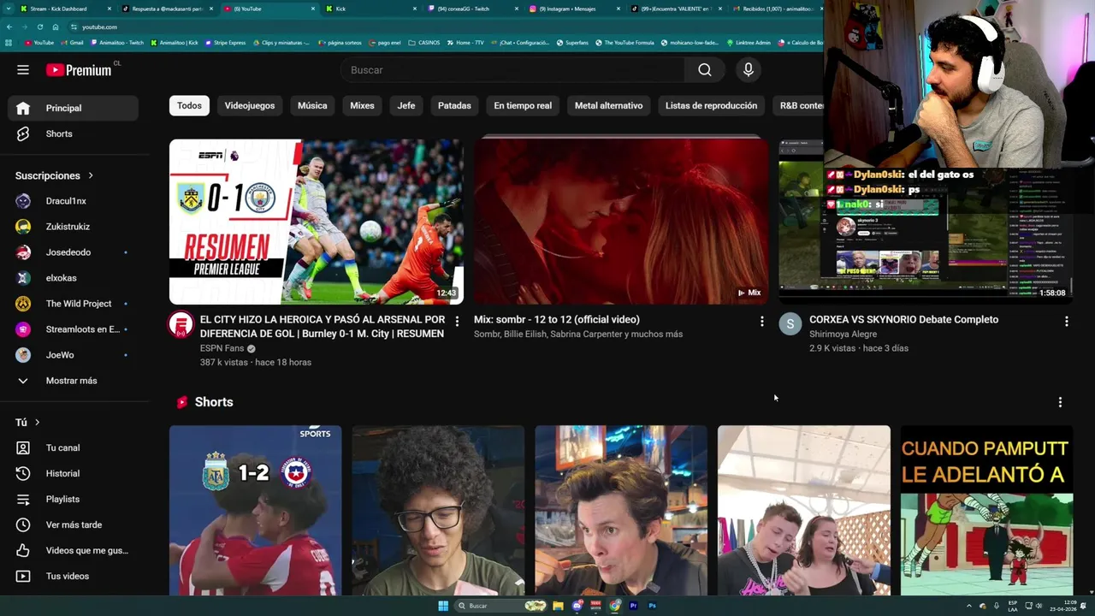Screen dimensions: 1095x616
Task: Open sombr 12 to 12 mix thumbnail
Action: pos(621,222)
